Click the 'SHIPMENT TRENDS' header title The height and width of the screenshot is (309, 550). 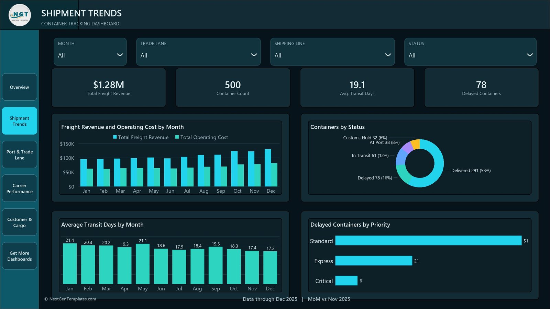click(x=81, y=13)
